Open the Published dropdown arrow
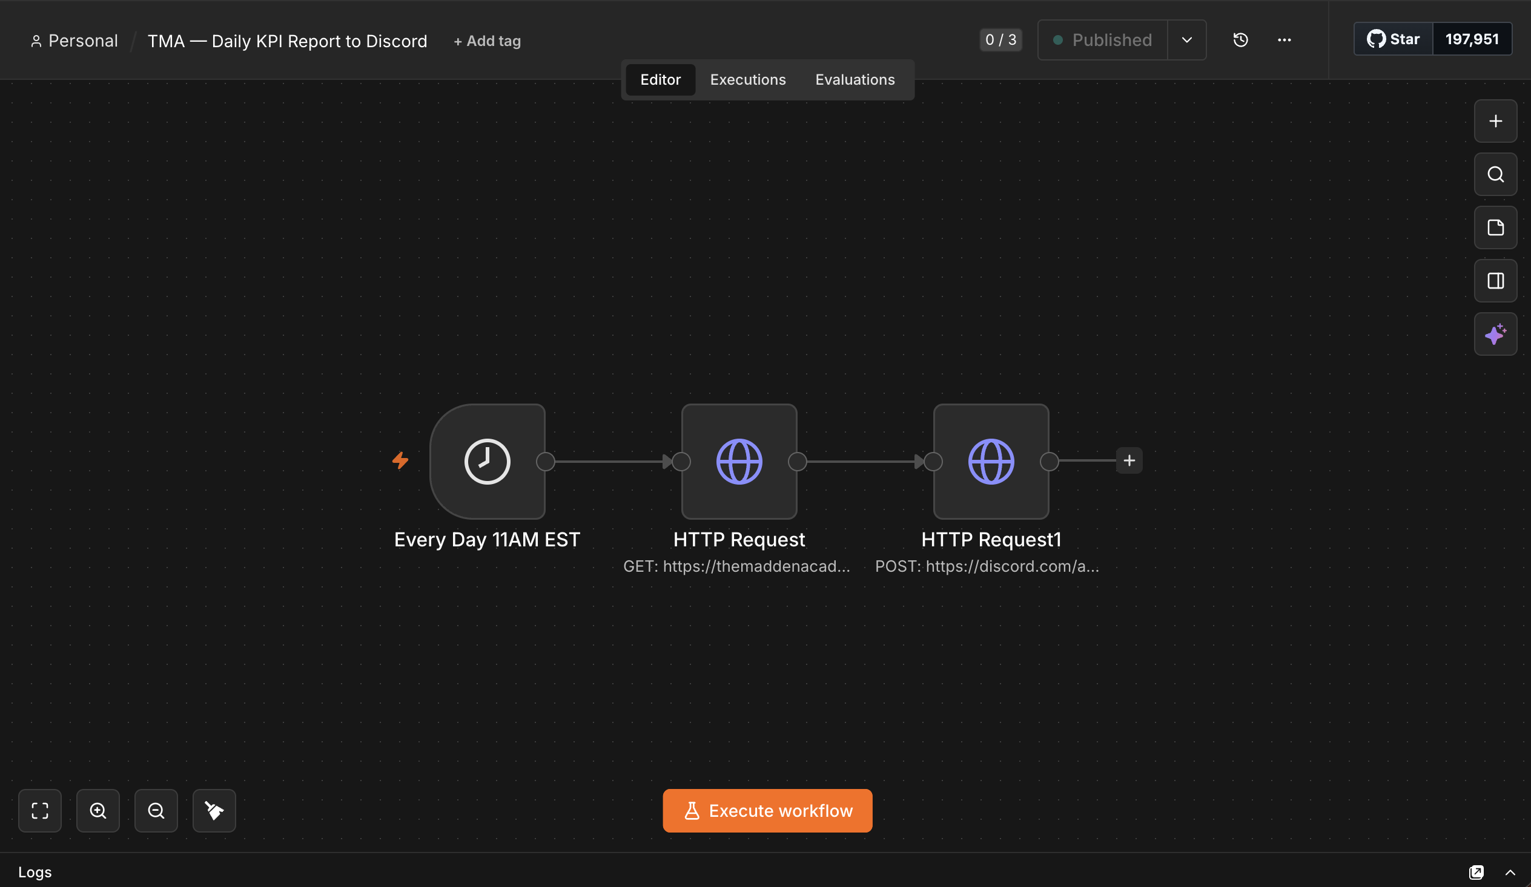Screen dimensions: 1531x887 [x=1186, y=40]
